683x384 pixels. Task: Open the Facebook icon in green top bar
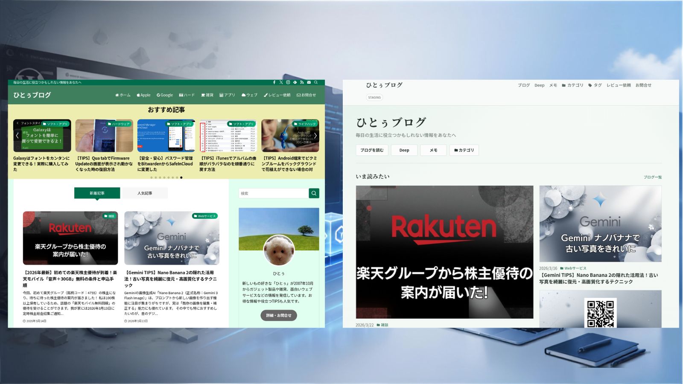pyautogui.click(x=274, y=82)
